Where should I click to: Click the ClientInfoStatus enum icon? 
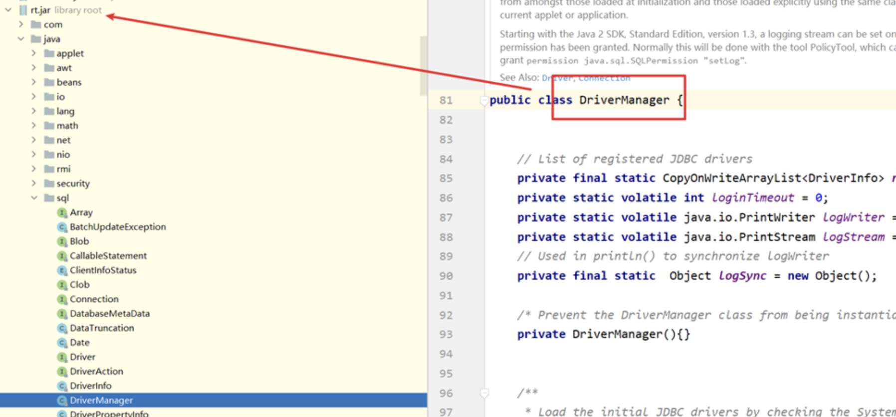point(62,270)
